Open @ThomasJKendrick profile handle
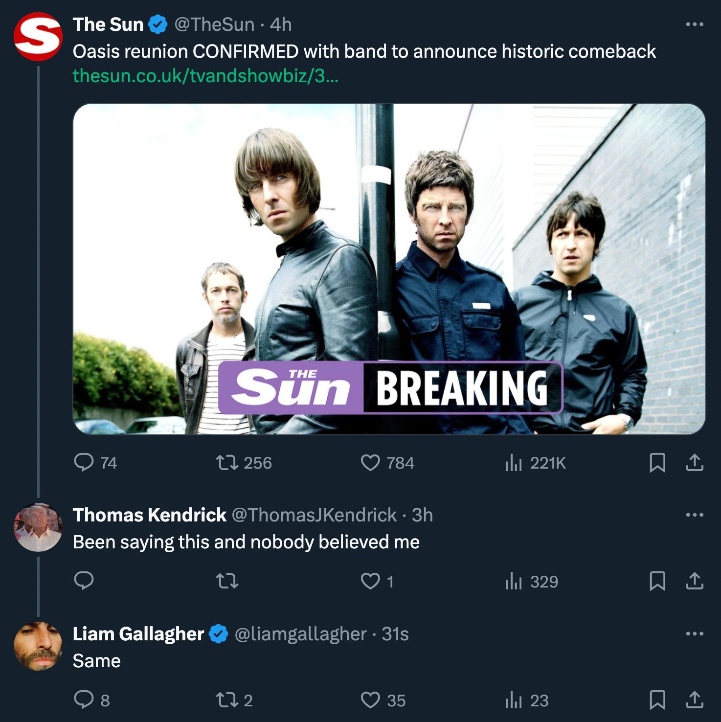721x722 pixels. (x=314, y=515)
